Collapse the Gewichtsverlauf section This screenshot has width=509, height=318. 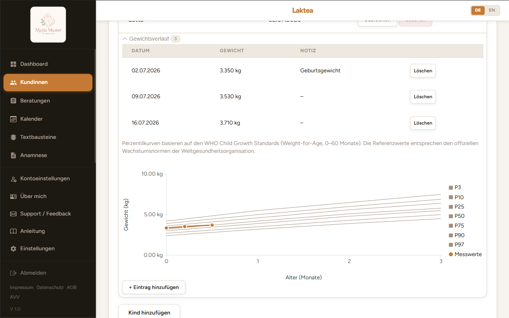pyautogui.click(x=151, y=39)
